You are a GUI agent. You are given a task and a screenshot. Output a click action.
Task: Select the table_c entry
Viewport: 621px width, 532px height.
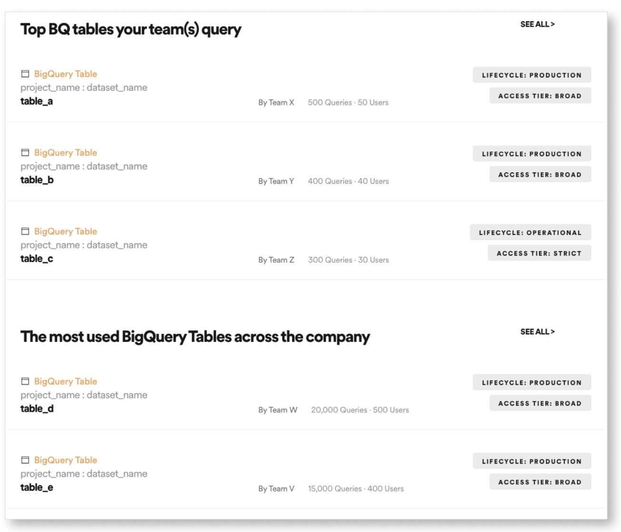click(37, 259)
